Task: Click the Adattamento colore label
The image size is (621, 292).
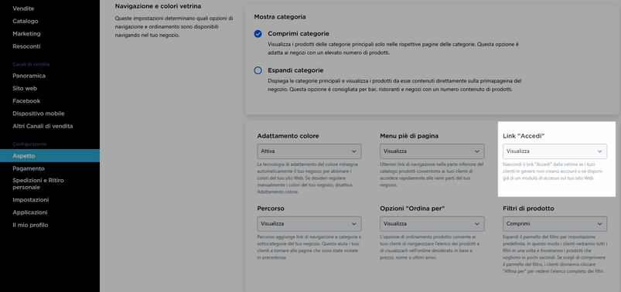Action: click(288, 136)
